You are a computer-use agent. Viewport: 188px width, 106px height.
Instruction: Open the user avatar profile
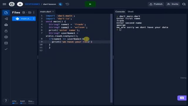click(x=20, y=4)
